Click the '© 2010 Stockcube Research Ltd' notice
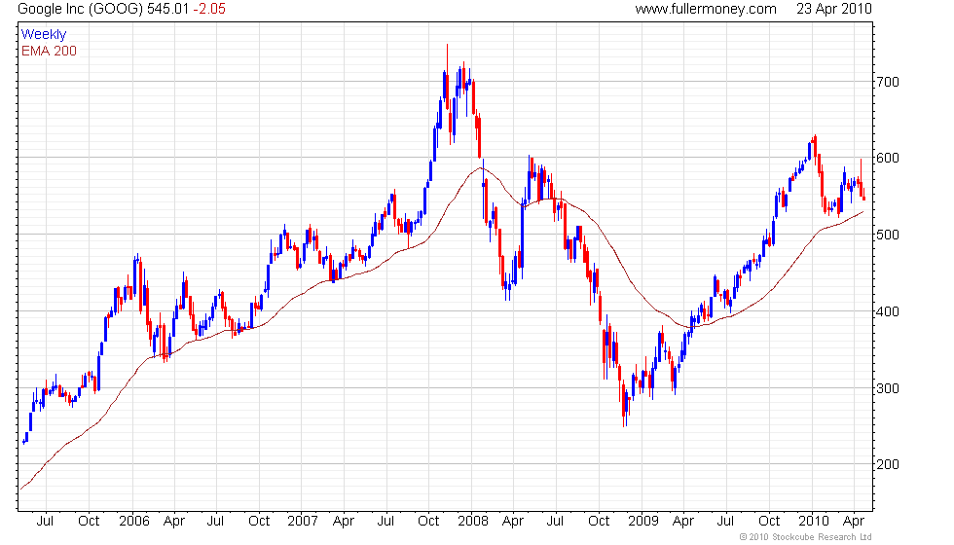The width and height of the screenshot is (954, 545). pyautogui.click(x=806, y=537)
